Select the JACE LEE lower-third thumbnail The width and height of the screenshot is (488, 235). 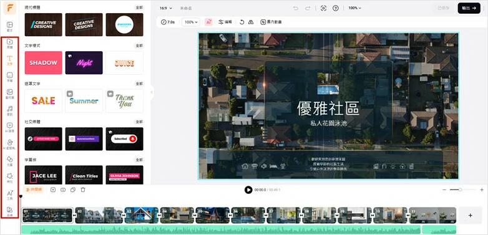coord(43,175)
